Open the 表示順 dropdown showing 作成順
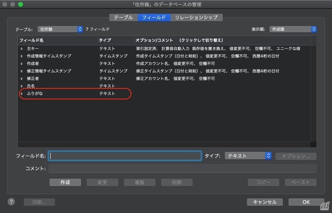332x213 pixels. coord(293,29)
